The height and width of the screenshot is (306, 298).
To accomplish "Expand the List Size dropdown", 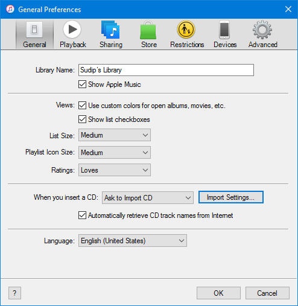I will point(115,135).
